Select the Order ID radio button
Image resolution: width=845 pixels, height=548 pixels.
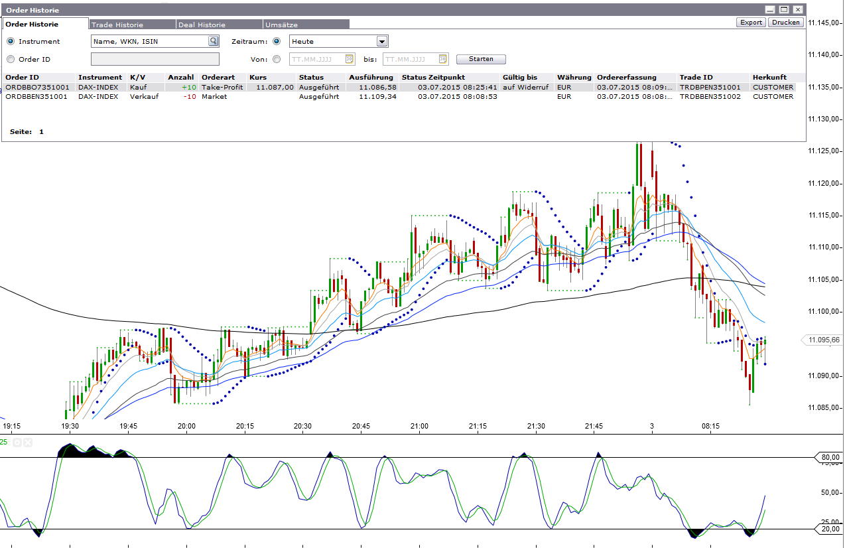click(11, 59)
